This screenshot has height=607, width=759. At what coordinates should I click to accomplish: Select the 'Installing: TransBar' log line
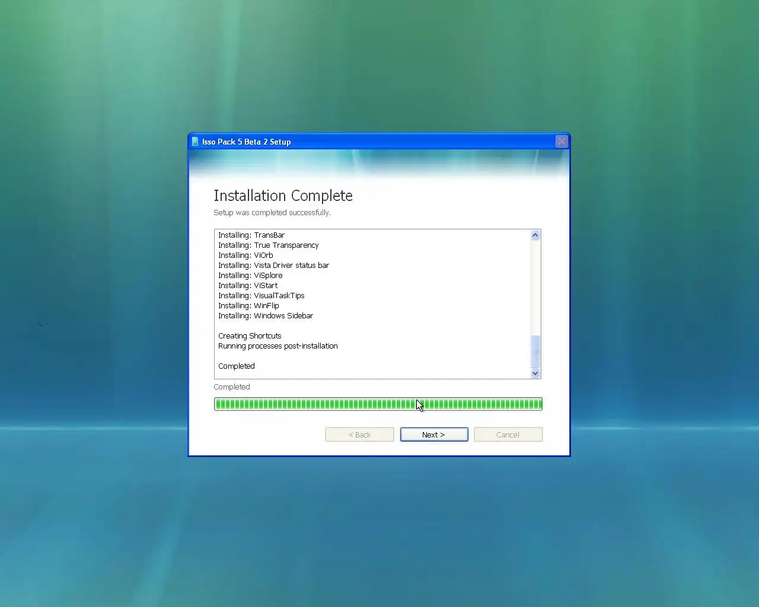pyautogui.click(x=251, y=235)
